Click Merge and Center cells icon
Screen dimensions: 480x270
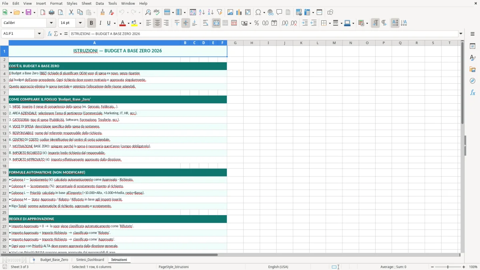[x=216, y=23]
